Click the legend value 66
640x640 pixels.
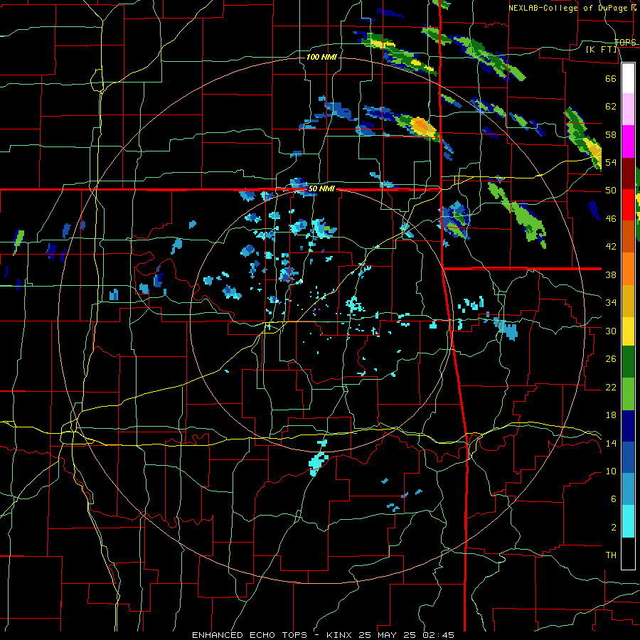coord(611,78)
